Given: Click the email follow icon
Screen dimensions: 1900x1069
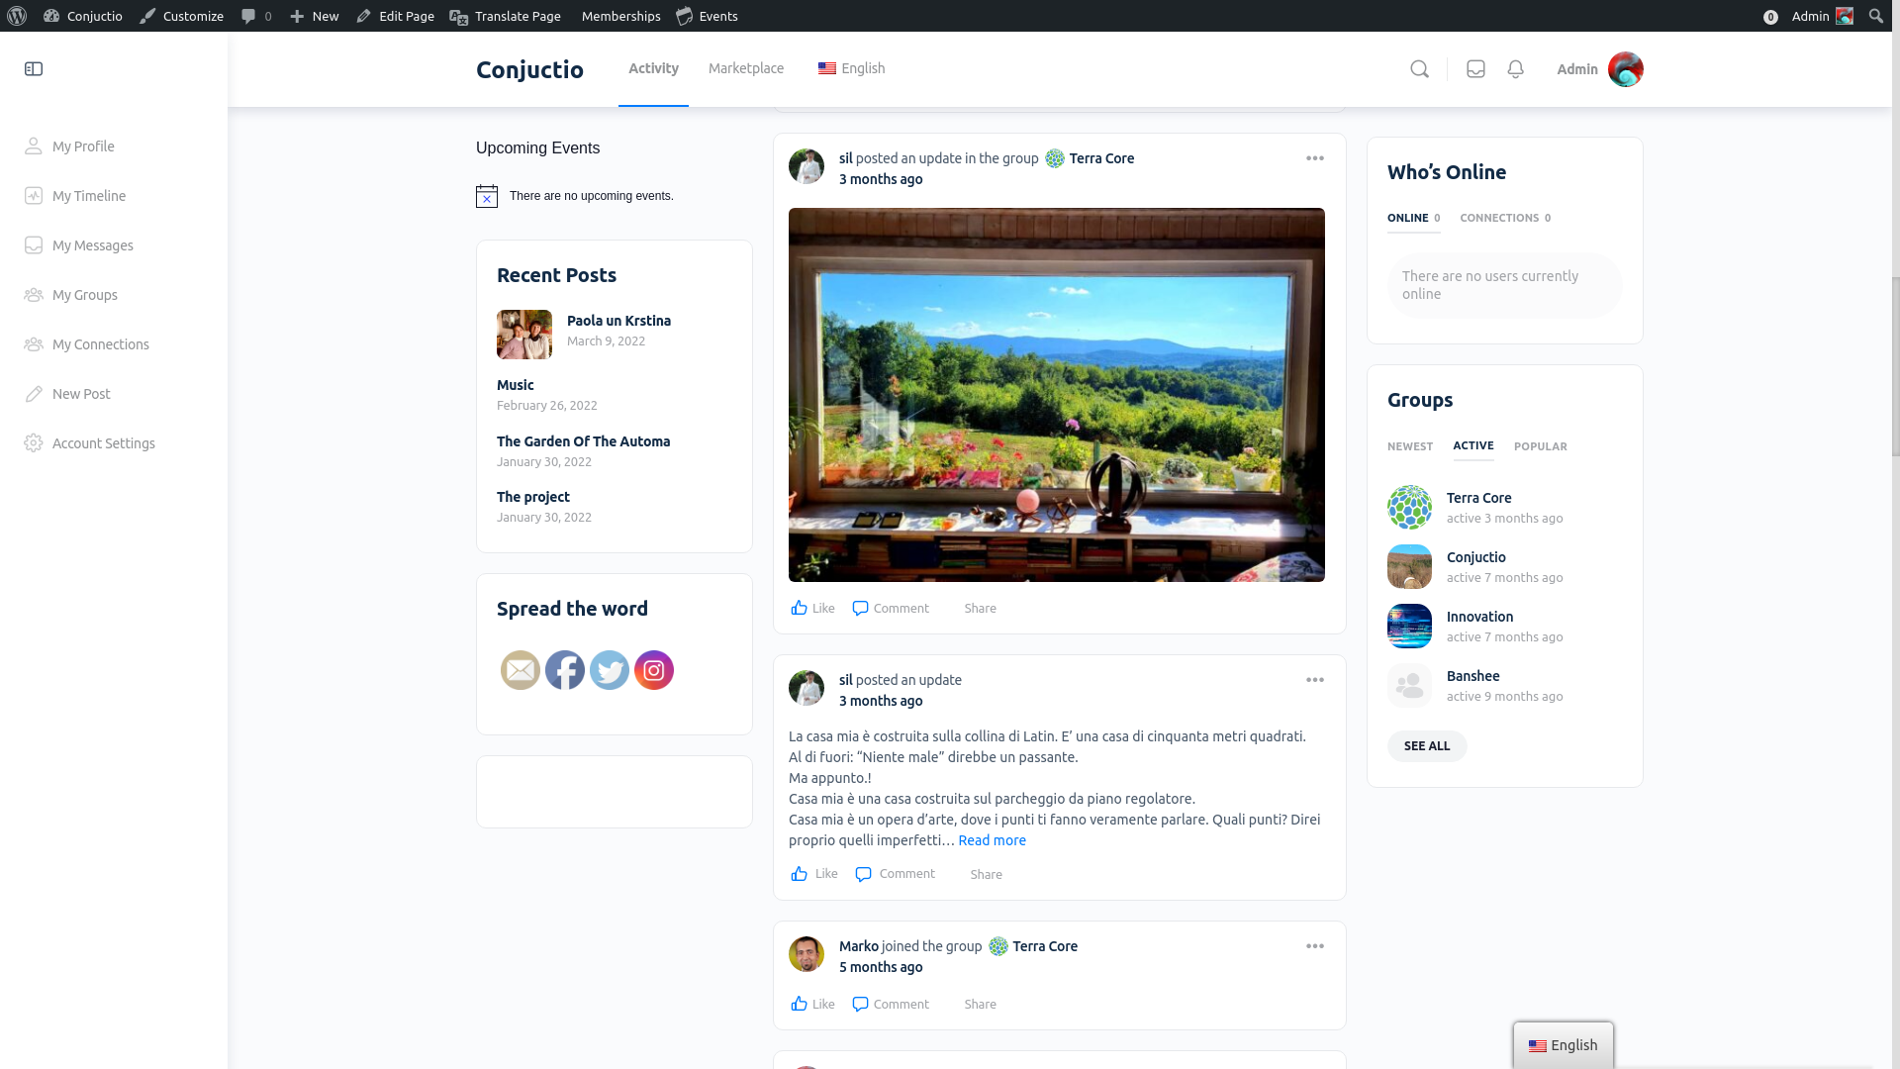Looking at the screenshot, I should [x=521, y=670].
